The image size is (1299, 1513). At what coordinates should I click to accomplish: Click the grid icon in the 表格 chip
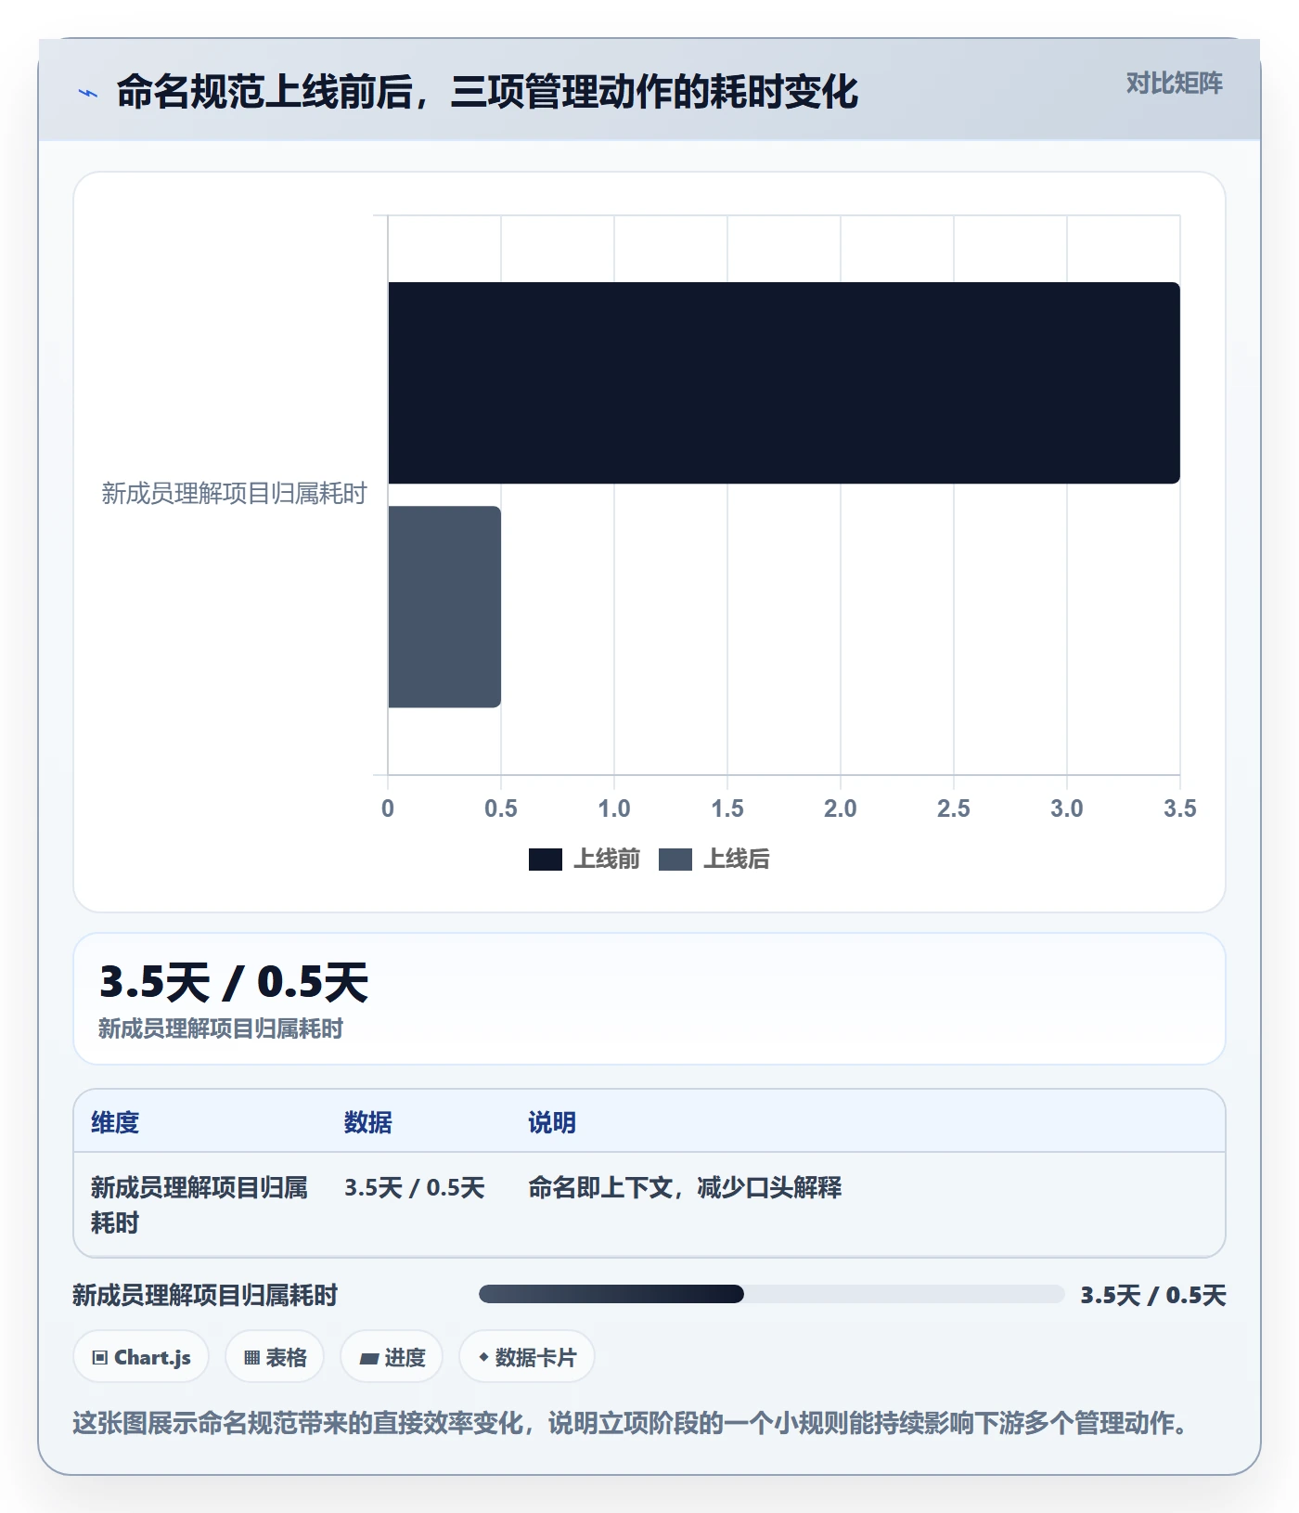(x=251, y=1358)
